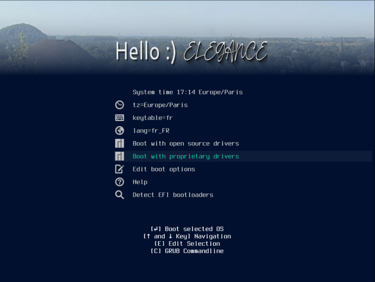Click the Manjaro logo beside proprietary drivers
The height and width of the screenshot is (282, 375).
pyautogui.click(x=119, y=156)
